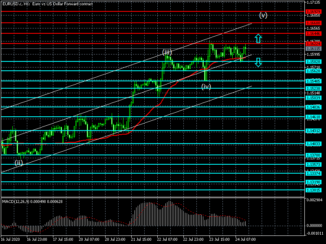Image resolution: width=326 pixels, height=244 pixels.
Task: Click the 20 Jul 07:00 time label
Action: click(x=89, y=240)
